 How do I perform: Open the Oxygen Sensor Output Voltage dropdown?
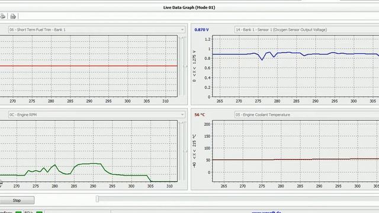coord(307,30)
